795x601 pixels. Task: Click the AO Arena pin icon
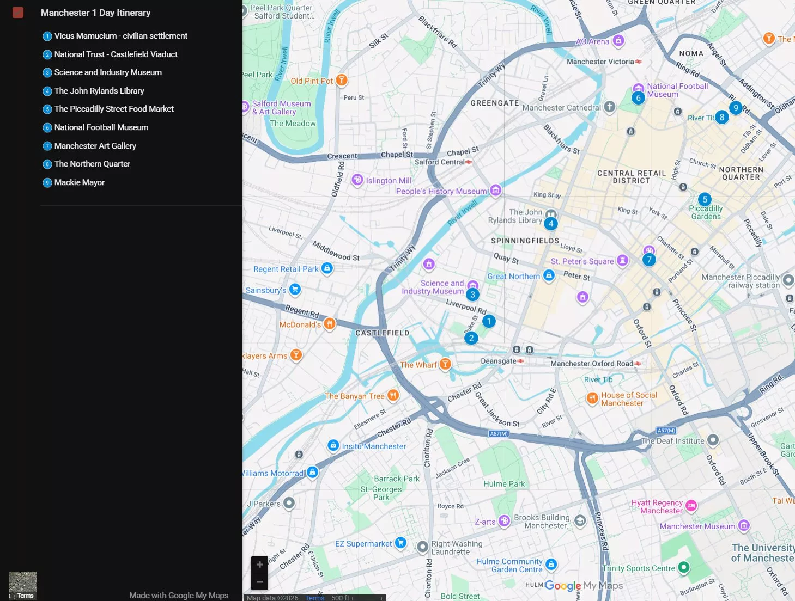pyautogui.click(x=618, y=40)
